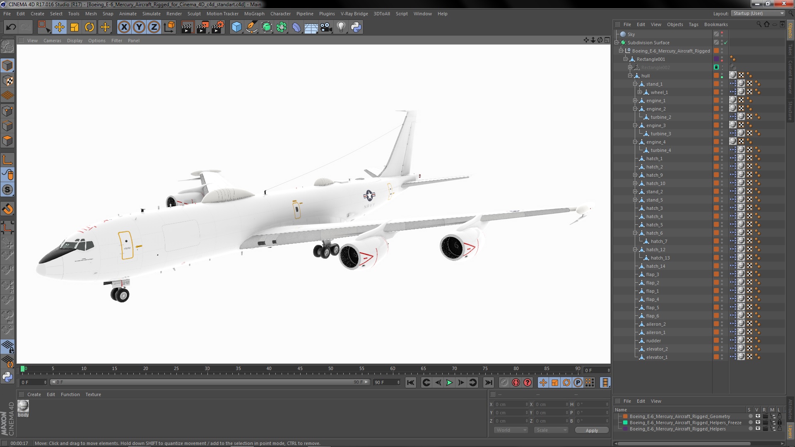Click the coordinate system icon
Viewport: 795px width, 447px height.
tap(169, 27)
